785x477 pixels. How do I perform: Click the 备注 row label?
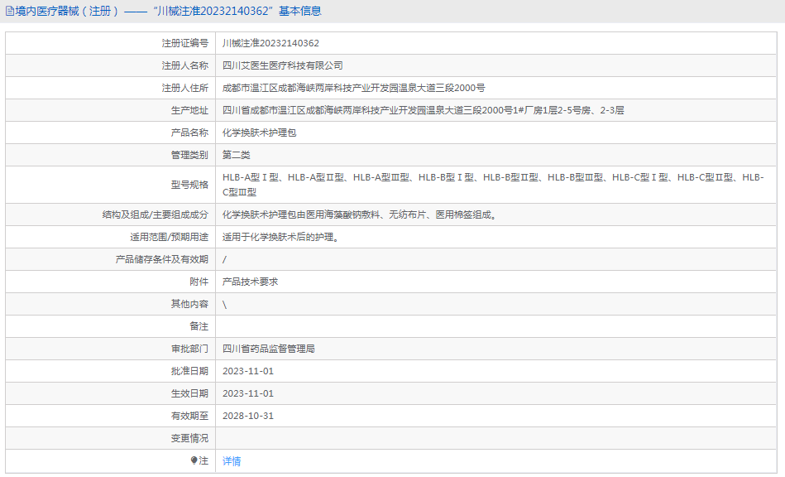(199, 326)
